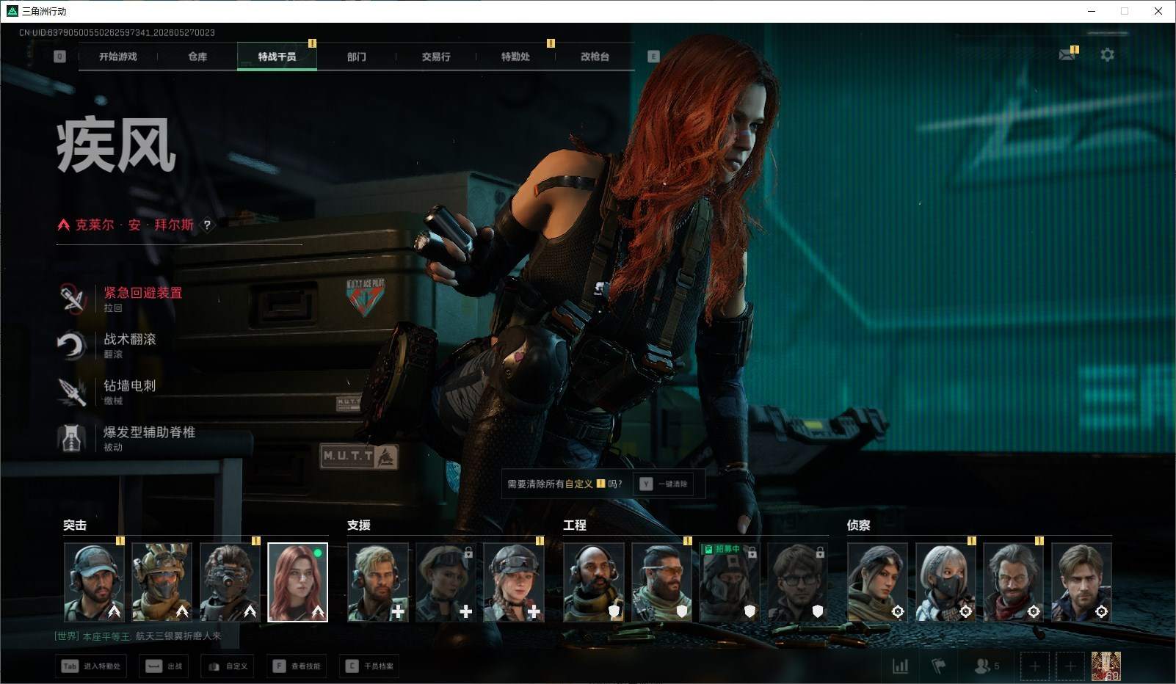Click the 出战 deploy button
Screen dimensions: 1176x684
164,666
